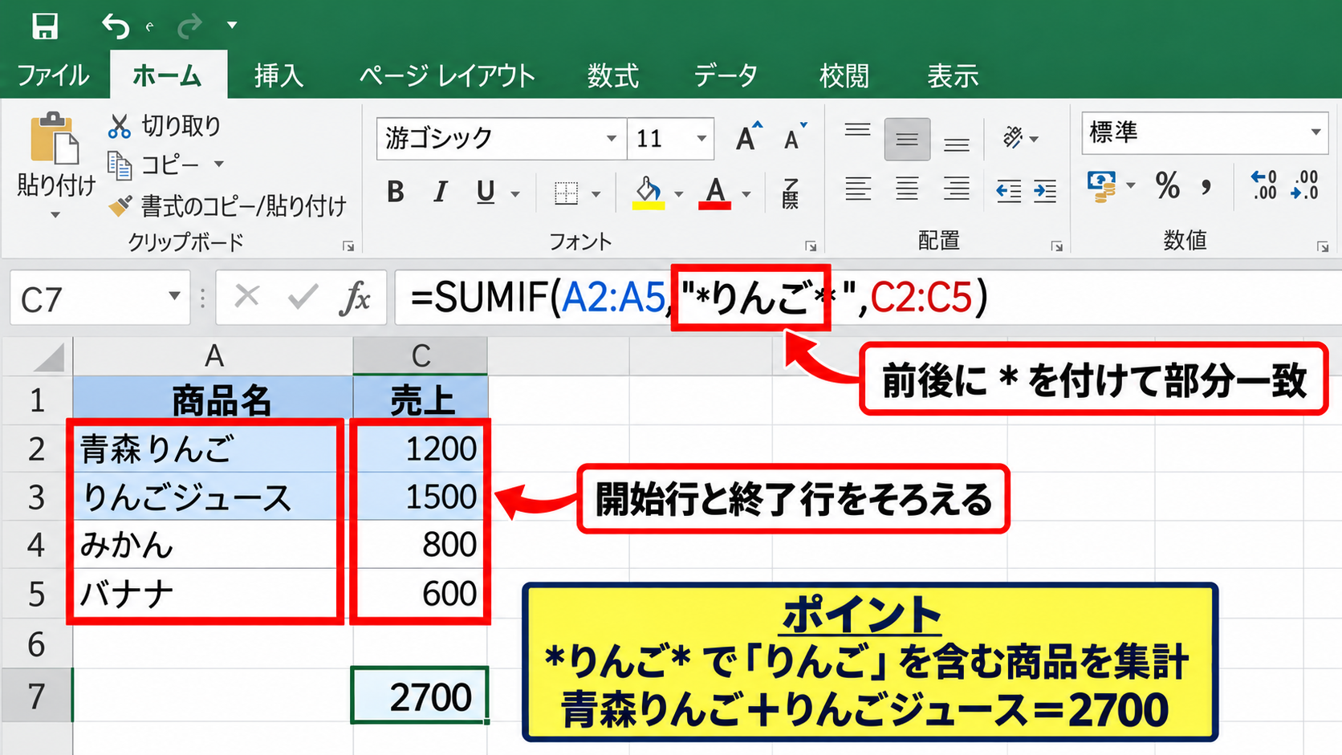1342x755 pixels.
Task: Open the font size 11 dropdown
Action: click(x=701, y=139)
